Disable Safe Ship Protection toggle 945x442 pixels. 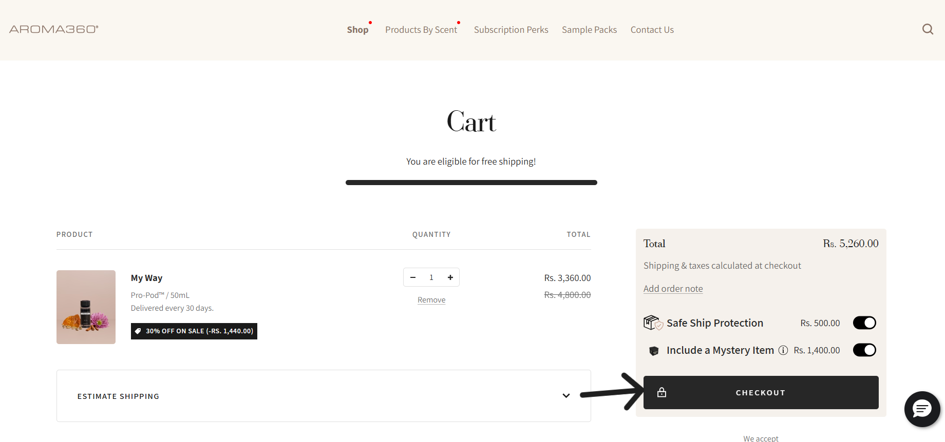coord(864,323)
